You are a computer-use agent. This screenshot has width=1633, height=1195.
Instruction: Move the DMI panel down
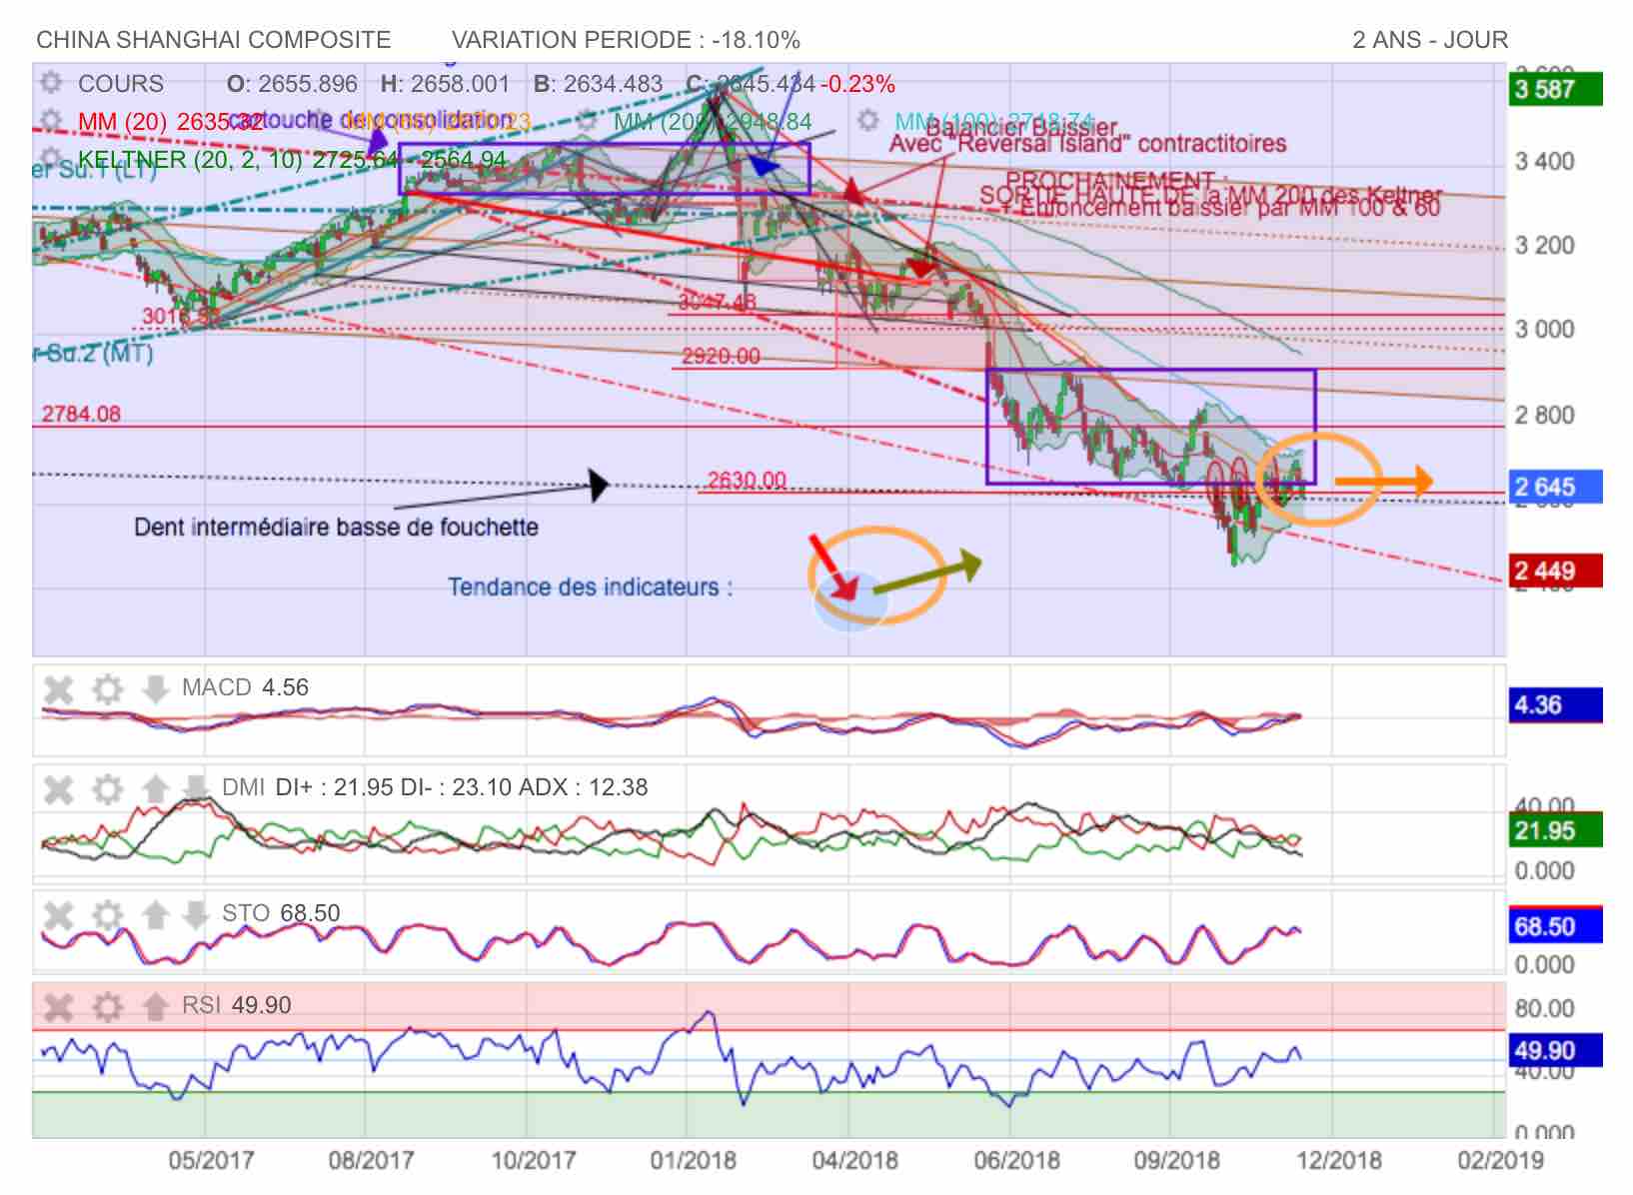coord(195,788)
